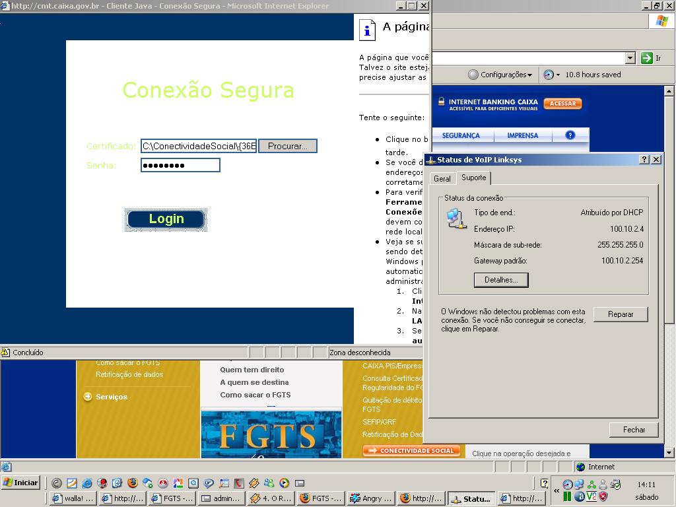Switch to the Angry ... taskbar window
676x507 pixels.
click(372, 498)
